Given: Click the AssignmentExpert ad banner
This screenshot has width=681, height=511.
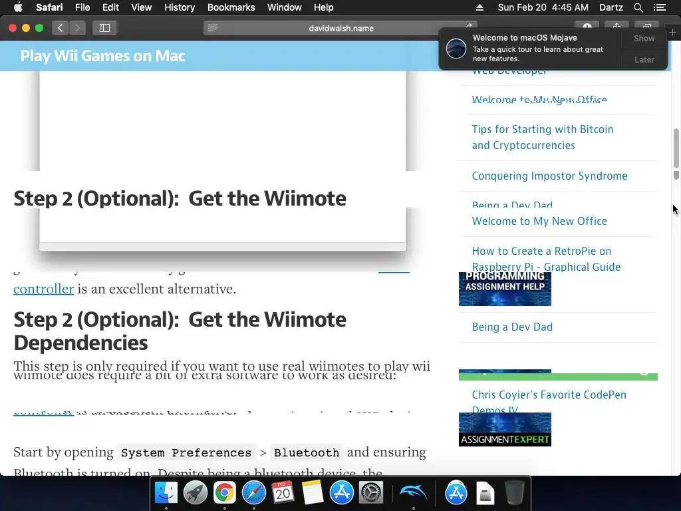Looking at the screenshot, I should click(505, 429).
